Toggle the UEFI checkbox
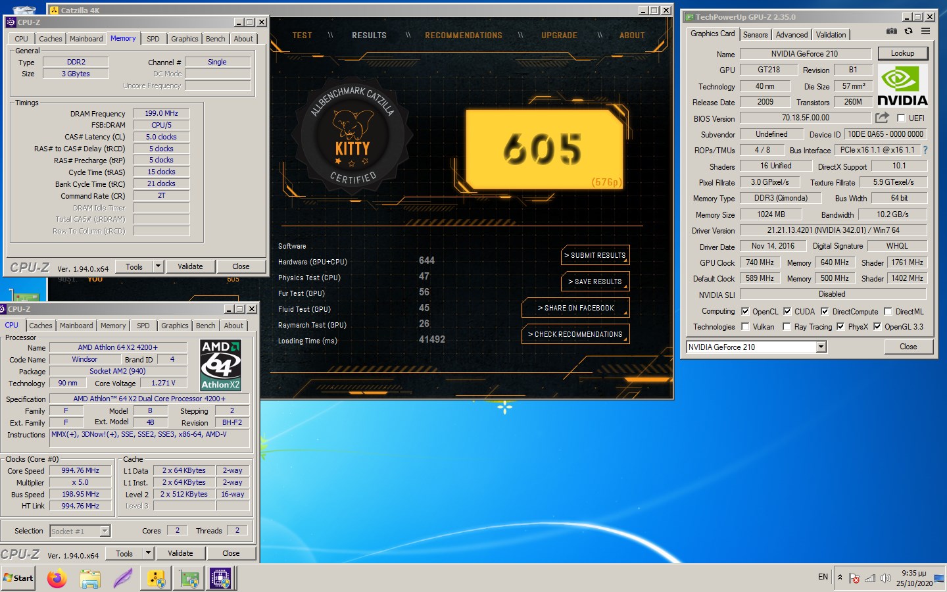947x592 pixels. click(901, 118)
